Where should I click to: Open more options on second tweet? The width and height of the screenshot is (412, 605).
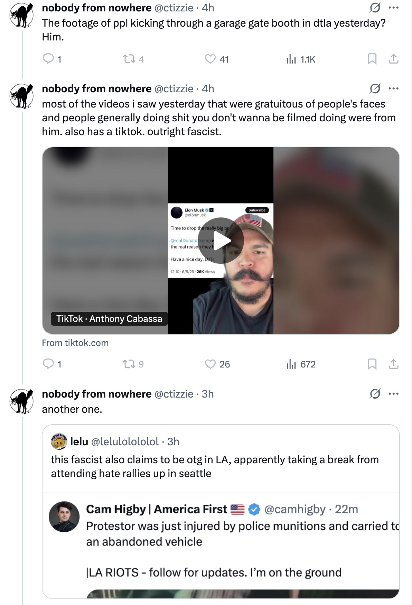pyautogui.click(x=393, y=89)
